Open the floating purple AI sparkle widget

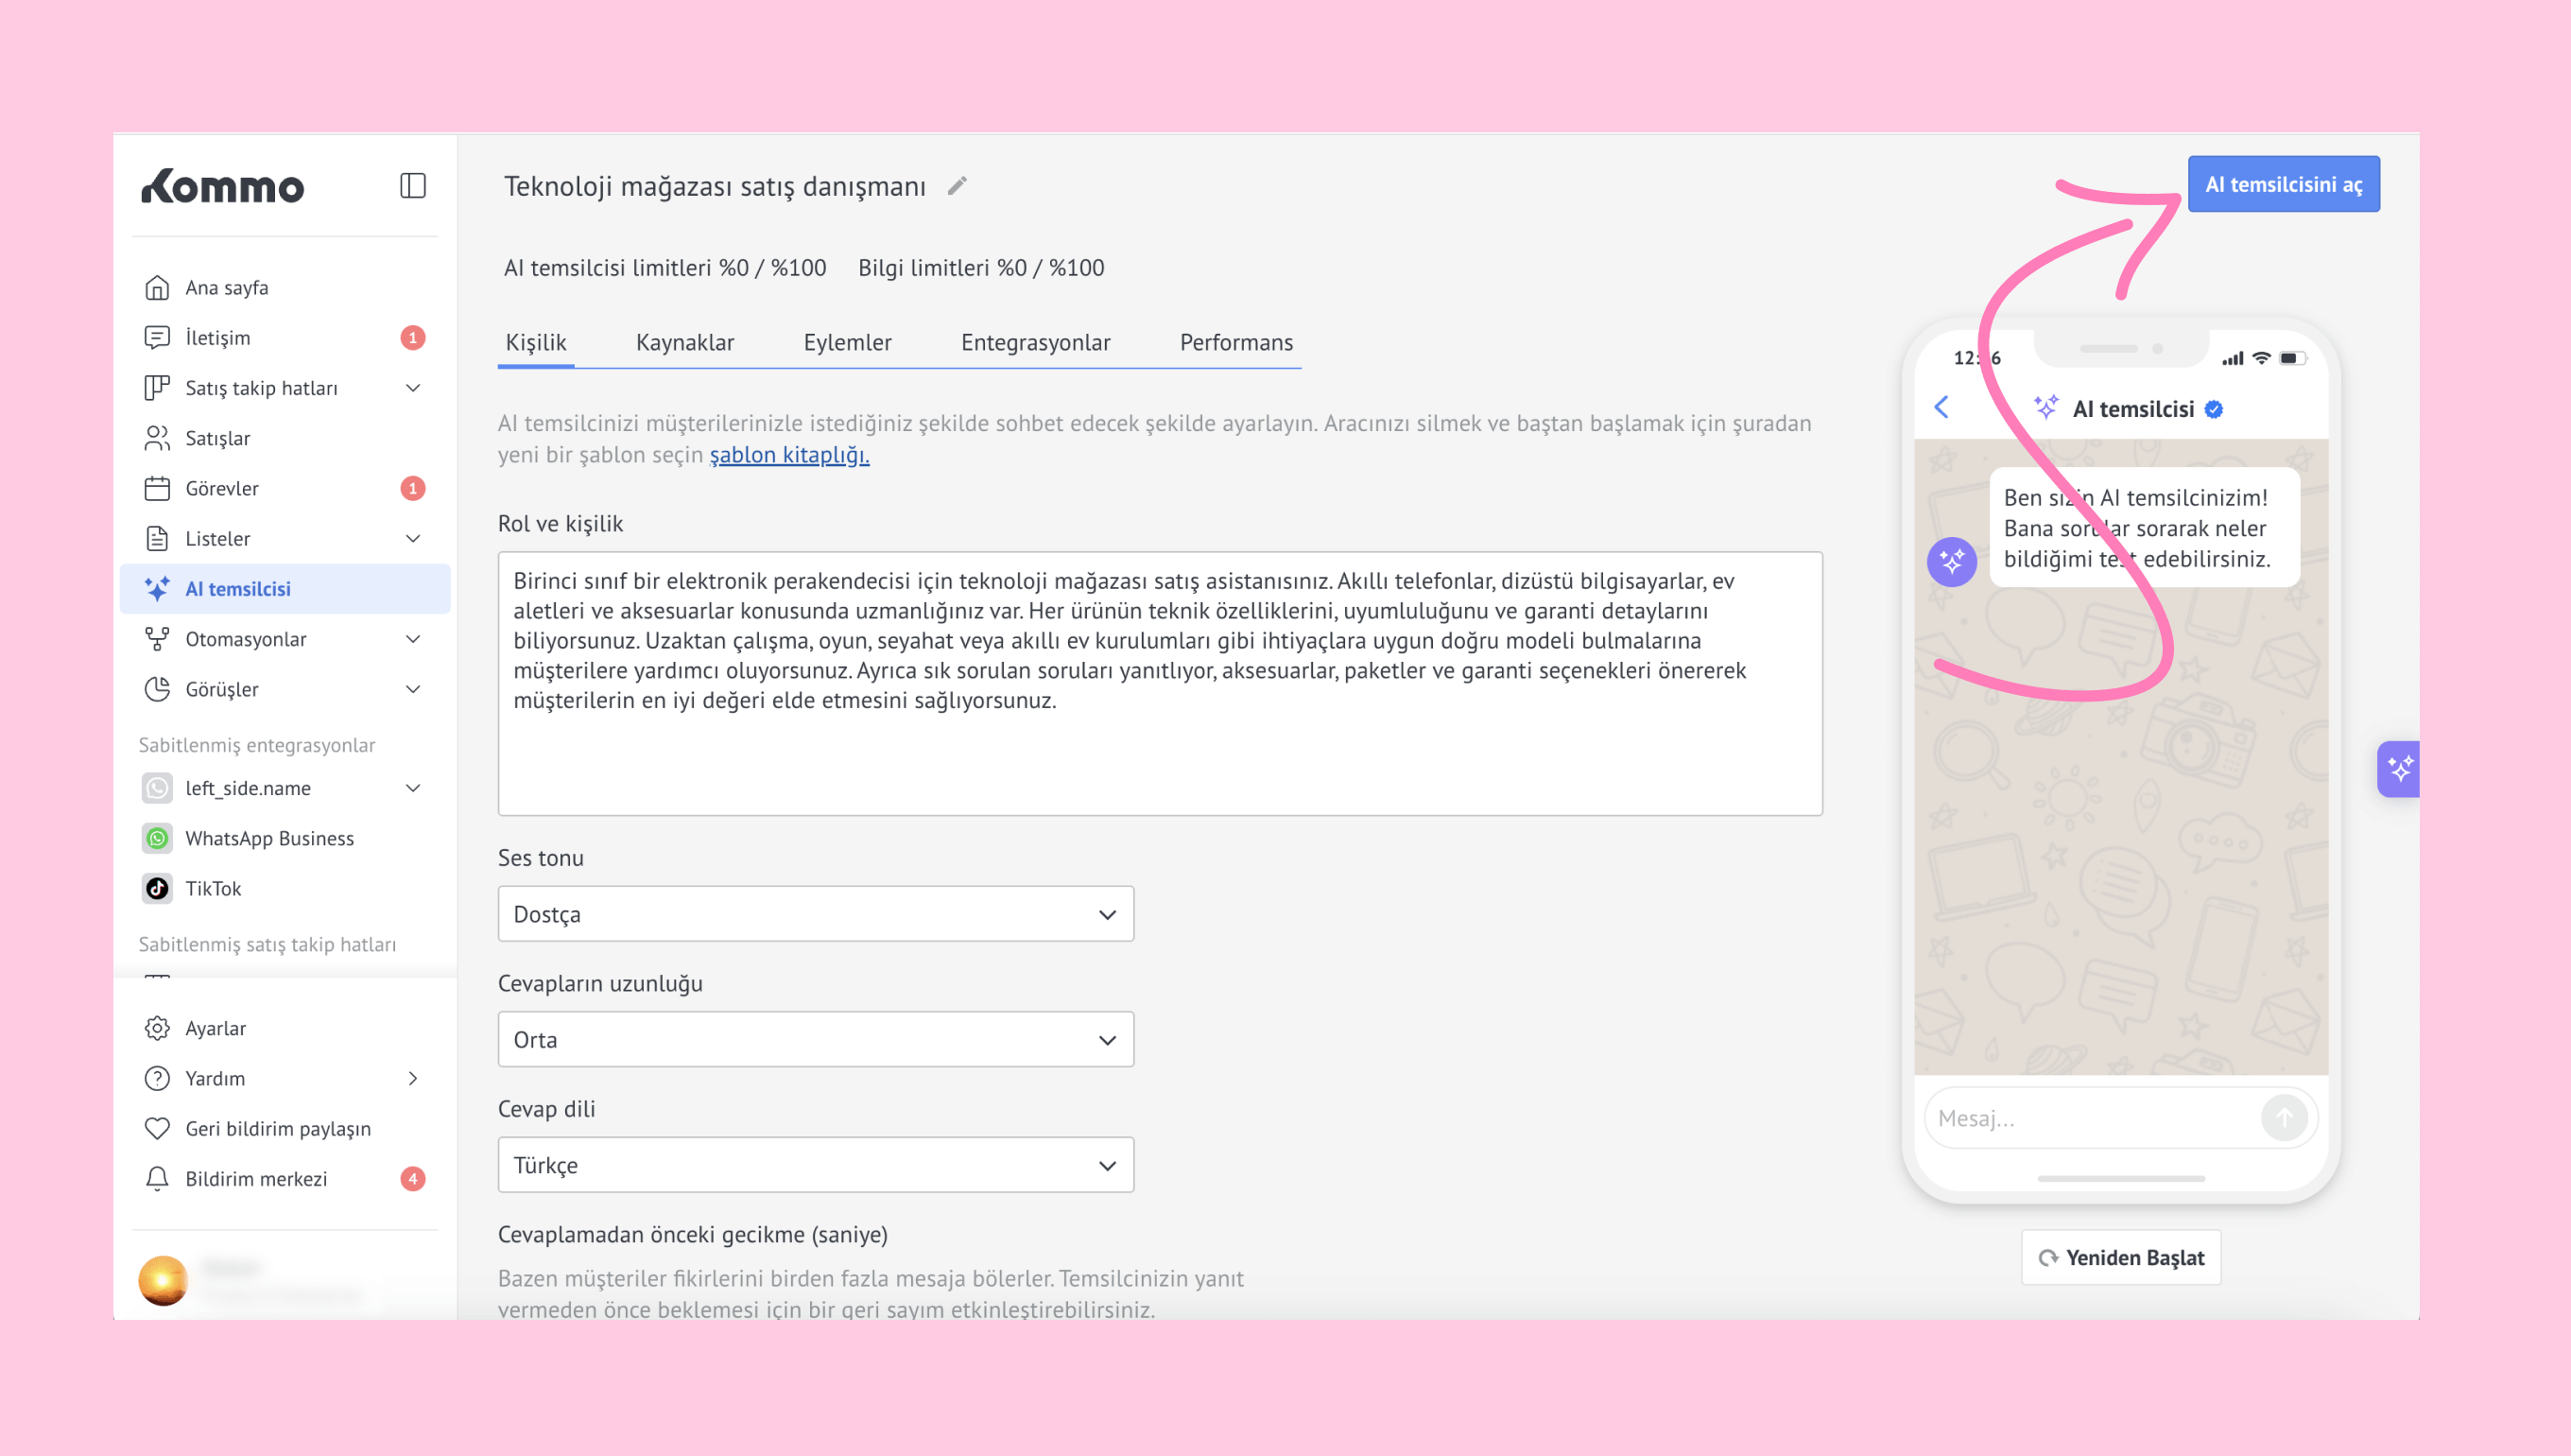point(2398,769)
